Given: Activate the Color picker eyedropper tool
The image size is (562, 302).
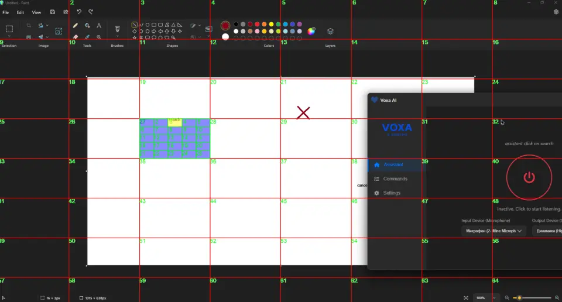Looking at the screenshot, I should coord(87,37).
